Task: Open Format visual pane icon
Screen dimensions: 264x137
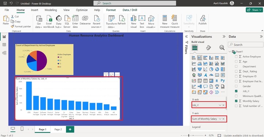Action: tap(208, 47)
